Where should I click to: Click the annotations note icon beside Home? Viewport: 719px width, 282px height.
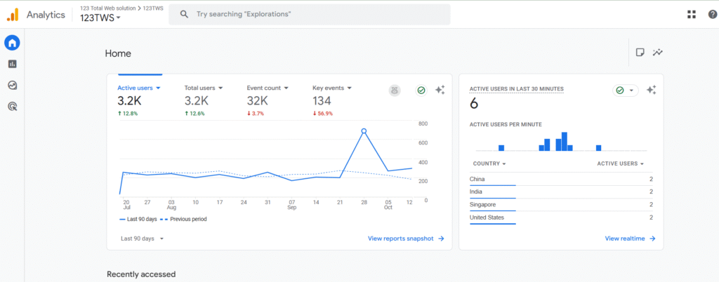click(x=640, y=53)
